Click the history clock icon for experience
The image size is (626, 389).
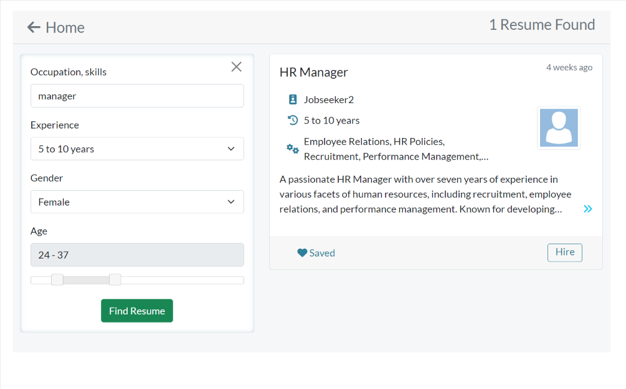[293, 121]
